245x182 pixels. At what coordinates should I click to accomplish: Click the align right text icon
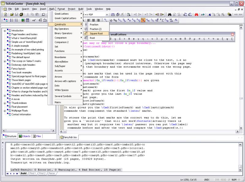(98, 20)
